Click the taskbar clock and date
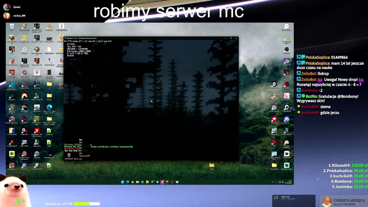The width and height of the screenshot is (368, 207). point(289,182)
